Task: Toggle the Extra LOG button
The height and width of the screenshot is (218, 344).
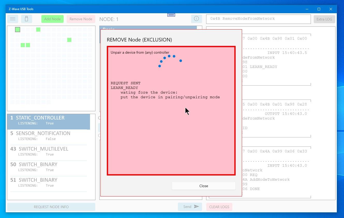Action: pos(324,19)
